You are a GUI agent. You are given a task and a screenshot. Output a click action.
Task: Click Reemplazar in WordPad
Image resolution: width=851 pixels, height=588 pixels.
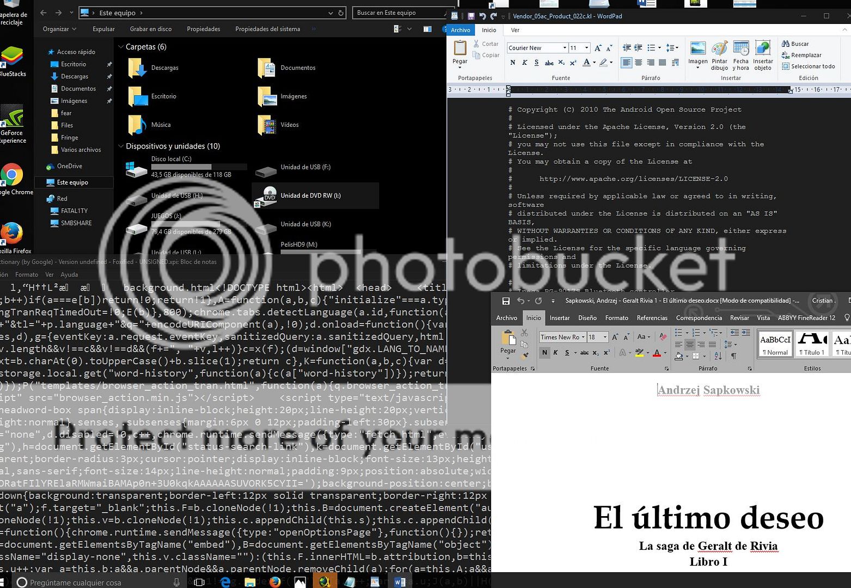(x=801, y=55)
